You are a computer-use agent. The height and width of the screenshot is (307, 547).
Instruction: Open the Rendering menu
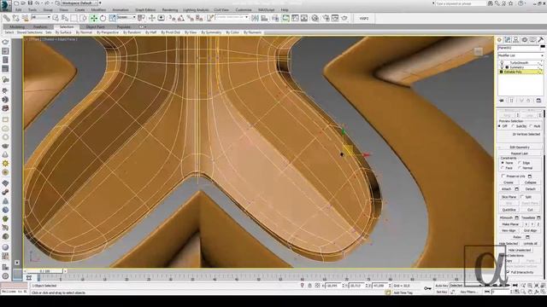(x=170, y=9)
